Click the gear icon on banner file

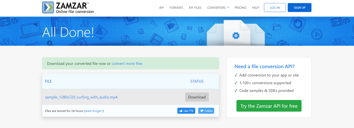point(236,35)
